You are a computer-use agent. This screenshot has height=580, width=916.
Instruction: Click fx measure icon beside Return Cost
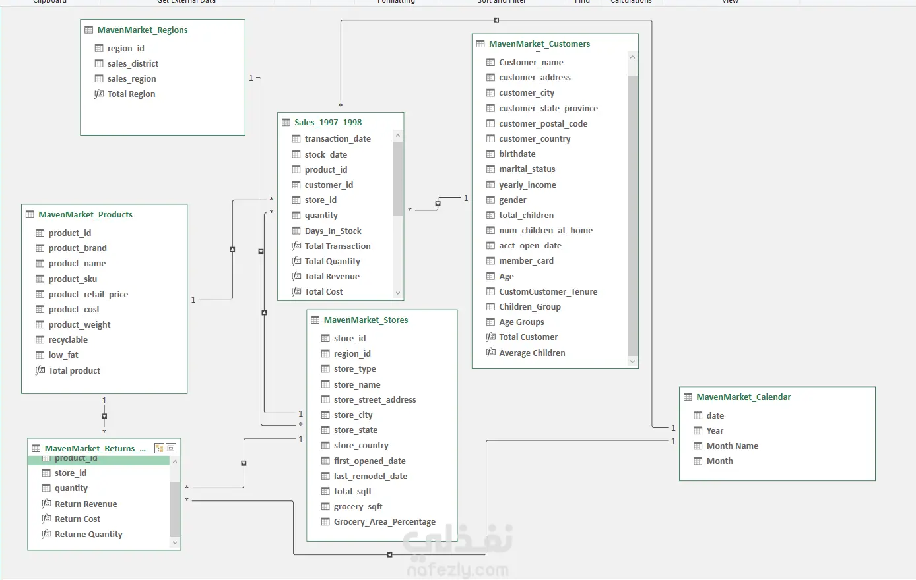pos(46,519)
